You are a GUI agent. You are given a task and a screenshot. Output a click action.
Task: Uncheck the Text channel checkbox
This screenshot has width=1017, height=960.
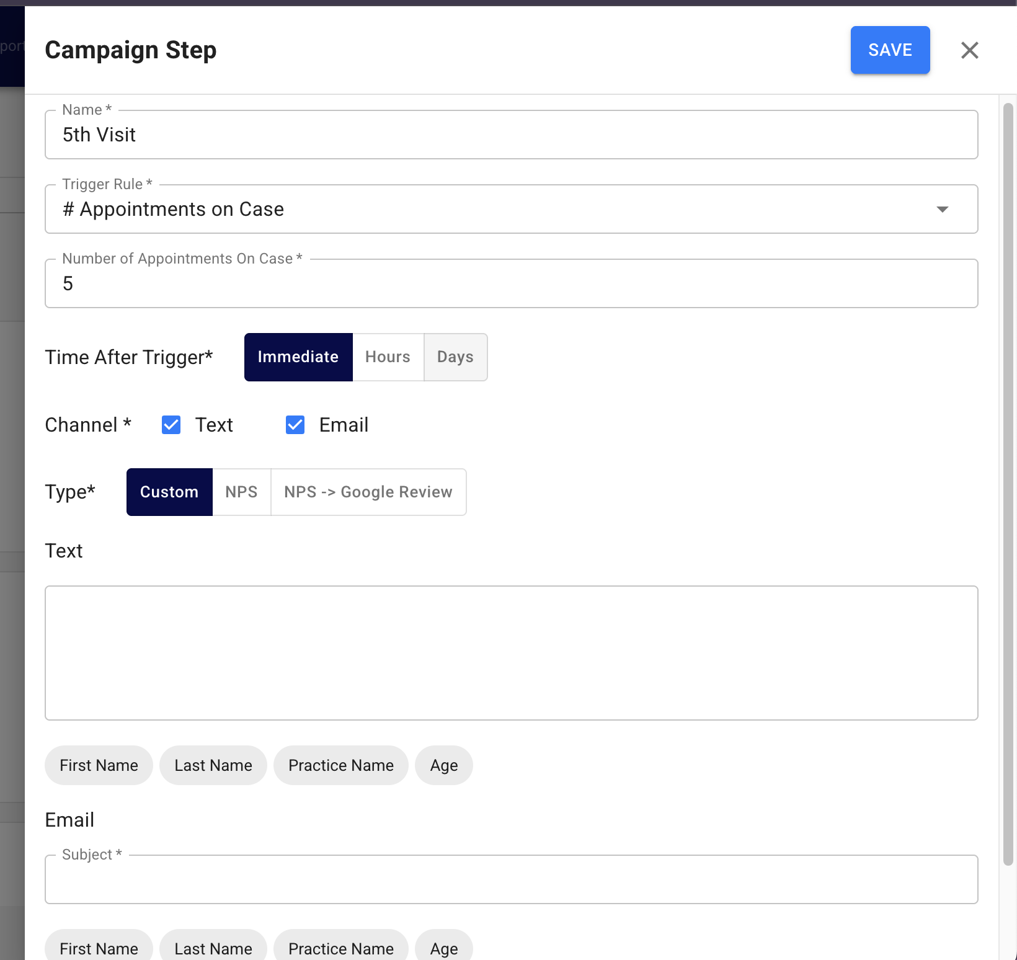(171, 425)
